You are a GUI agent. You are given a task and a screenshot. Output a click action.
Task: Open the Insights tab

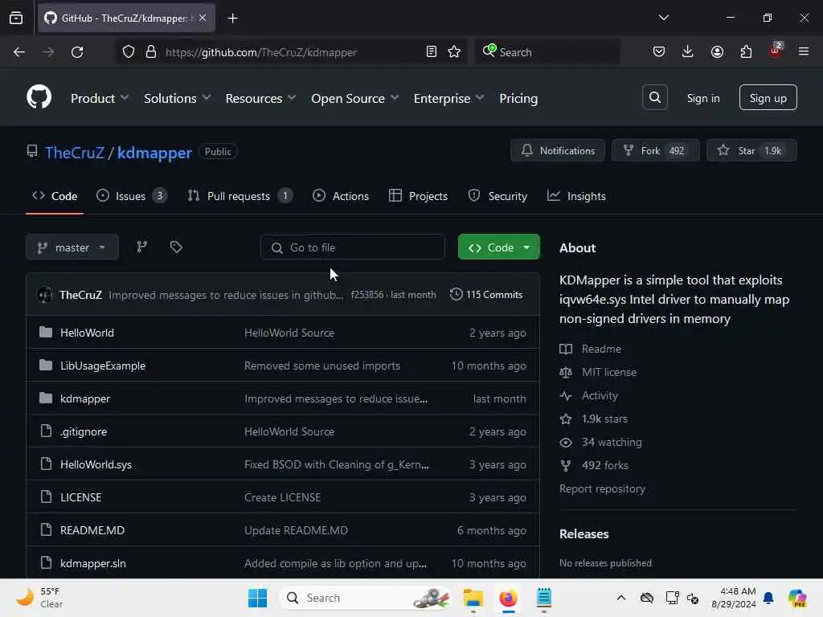[576, 196]
